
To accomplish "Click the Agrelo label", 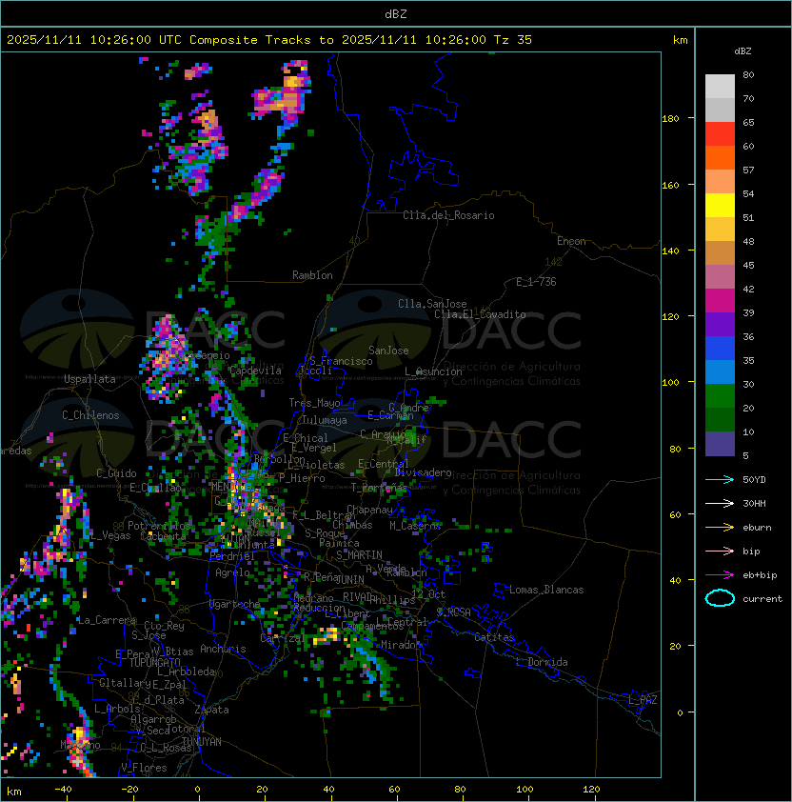I will [232, 572].
